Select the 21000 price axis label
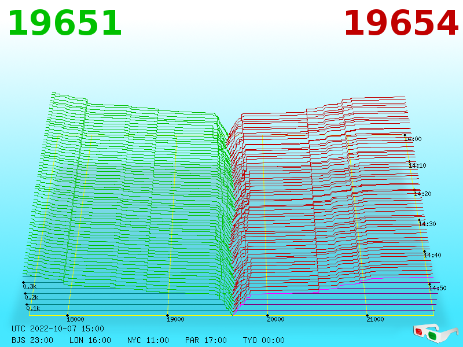Screen dimensions: 463x347 (375, 319)
